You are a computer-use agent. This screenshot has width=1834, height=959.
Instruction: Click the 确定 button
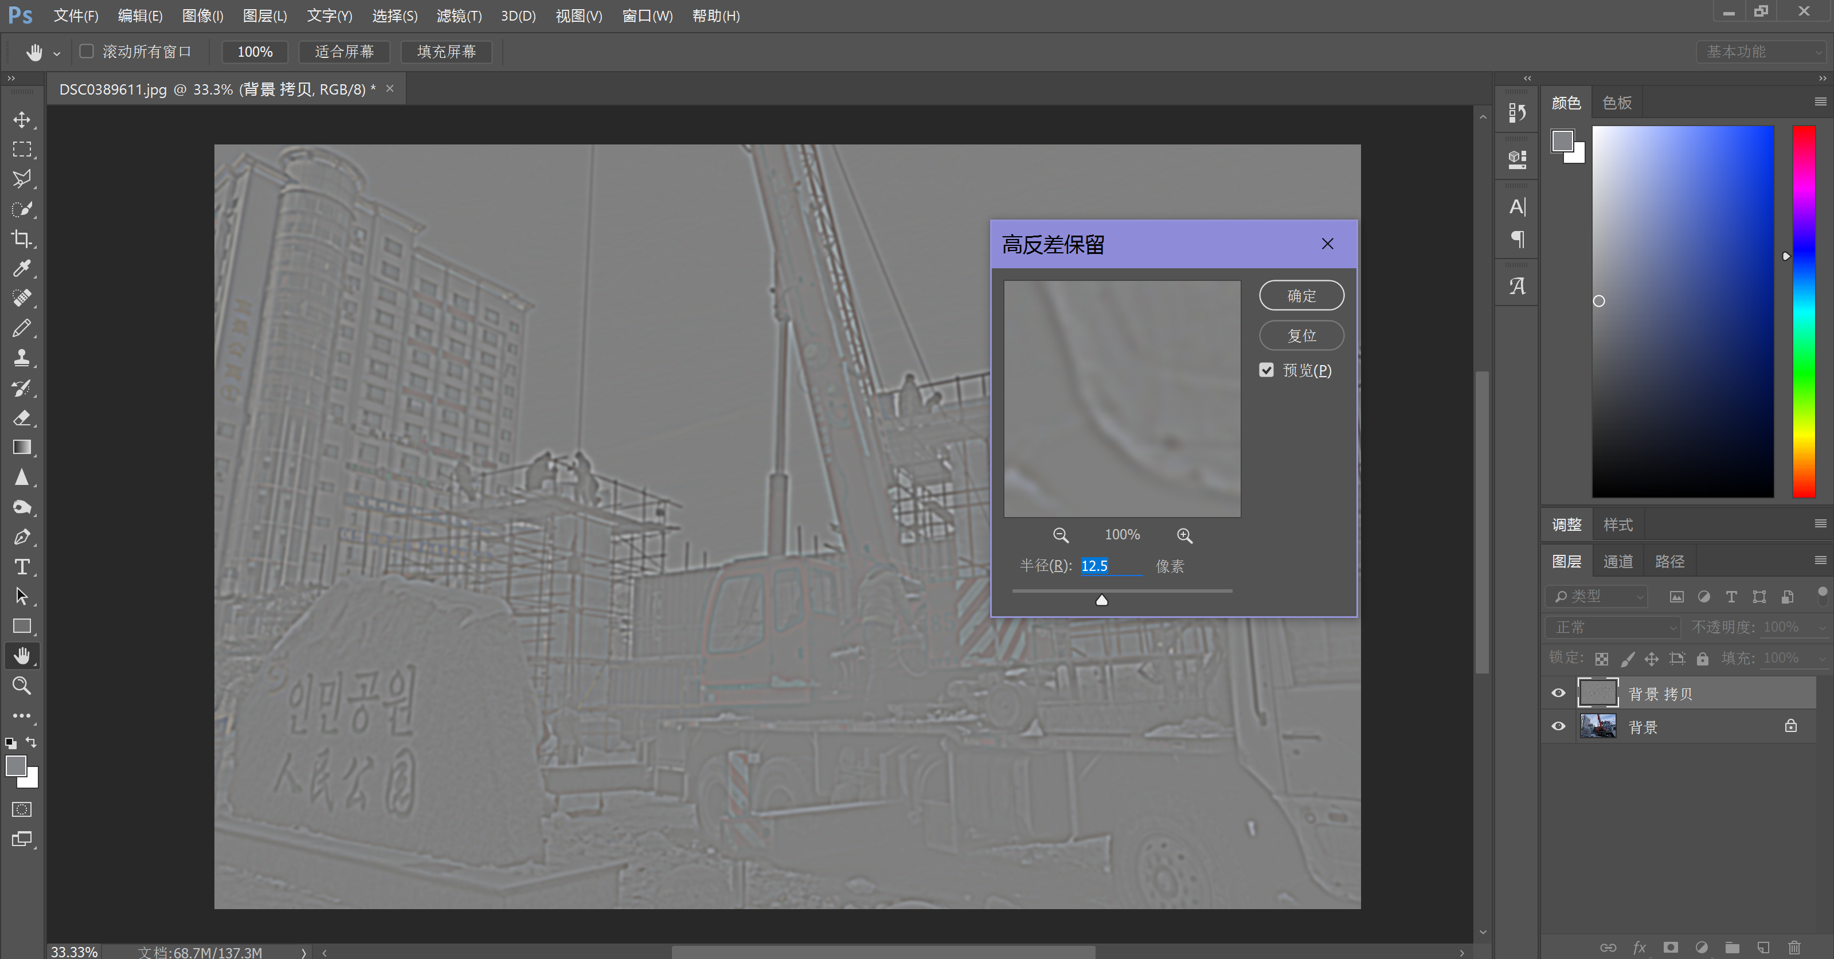tap(1301, 295)
